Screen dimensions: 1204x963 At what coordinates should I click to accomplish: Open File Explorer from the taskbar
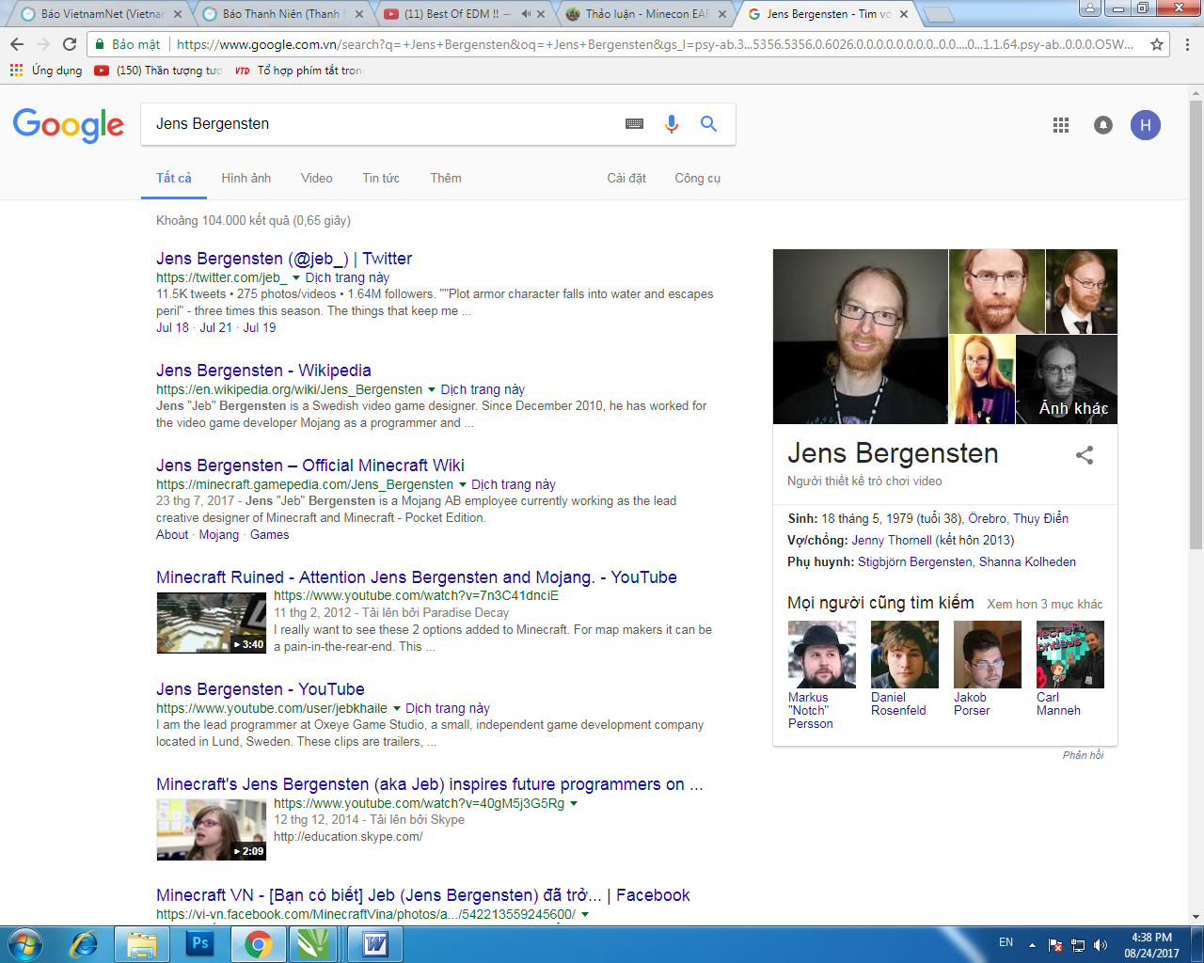(x=142, y=943)
